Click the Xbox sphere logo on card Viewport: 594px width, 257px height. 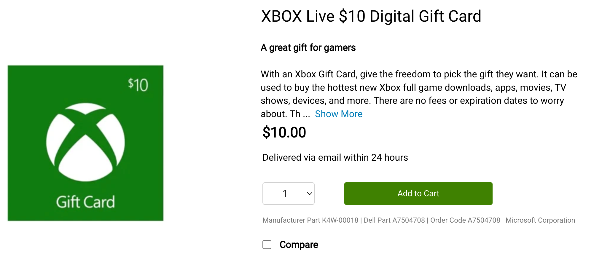(85, 142)
